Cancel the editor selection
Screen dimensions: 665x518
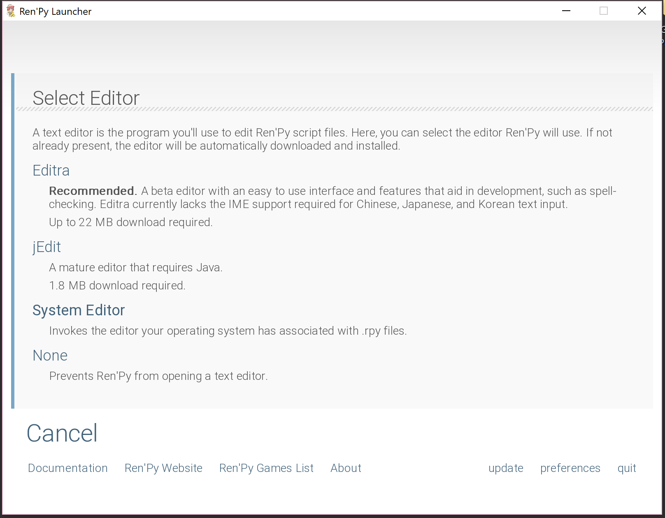tap(62, 433)
